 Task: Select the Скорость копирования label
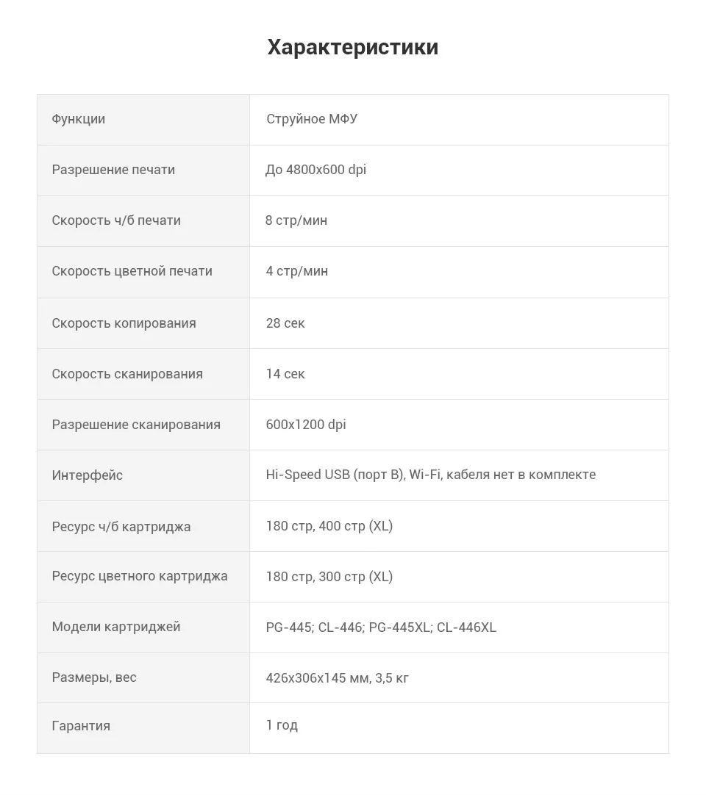coord(124,323)
